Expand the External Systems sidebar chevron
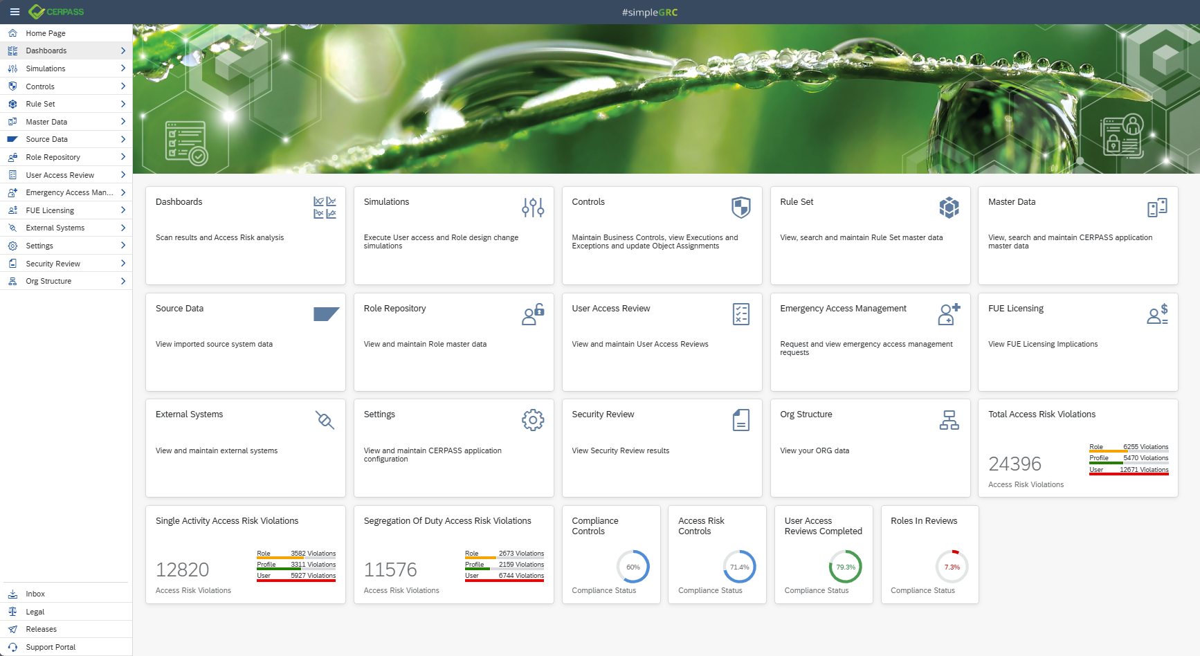The width and height of the screenshot is (1200, 656). point(123,228)
